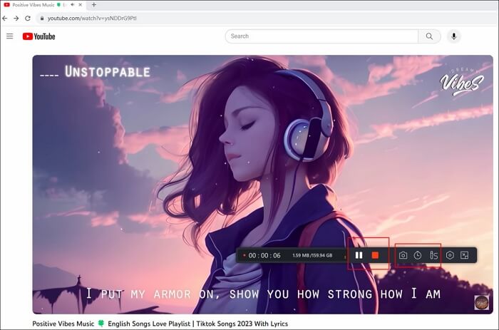Go back with the browser back arrow
This screenshot has width=499, height=330.
(x=5, y=19)
